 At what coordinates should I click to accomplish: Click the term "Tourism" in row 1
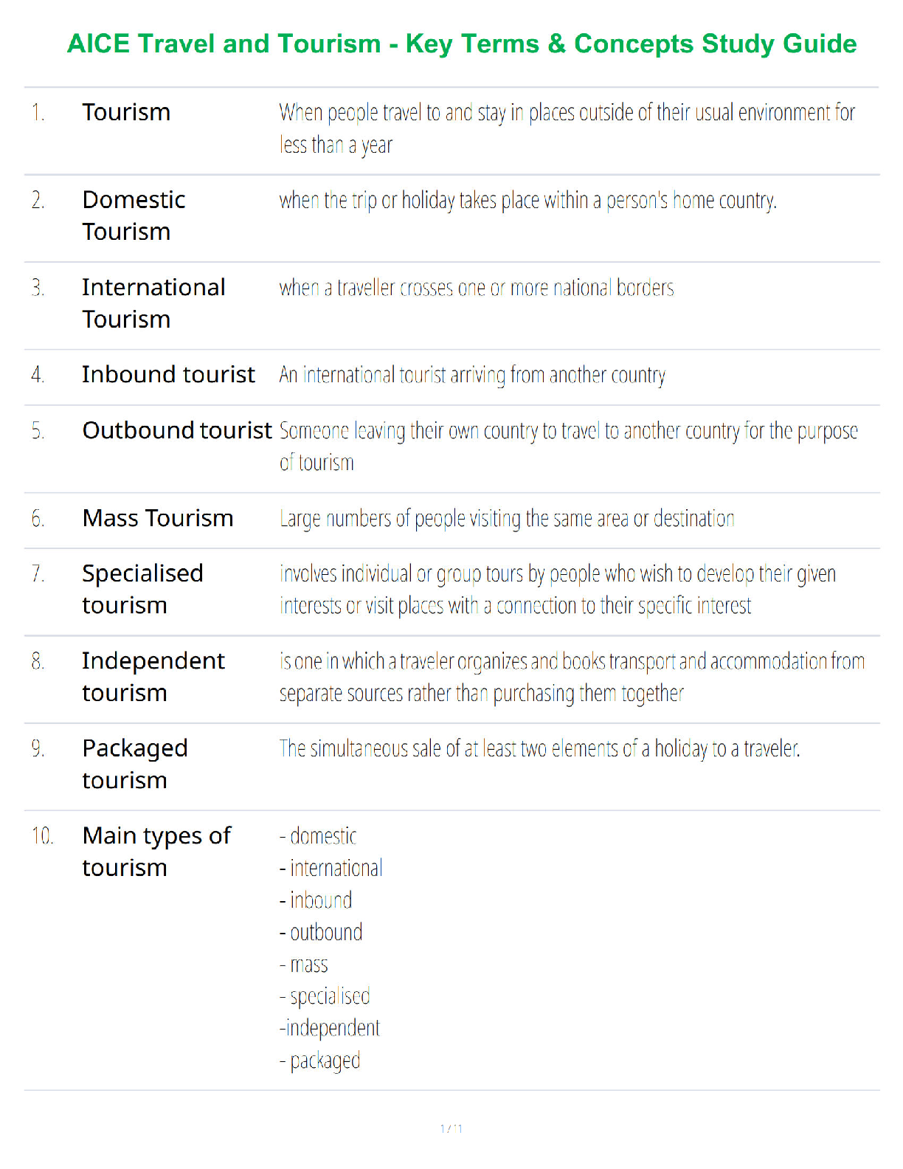tap(126, 112)
